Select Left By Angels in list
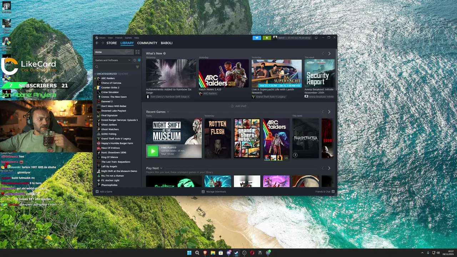Viewport: 457px width, 257px height. 109,166
